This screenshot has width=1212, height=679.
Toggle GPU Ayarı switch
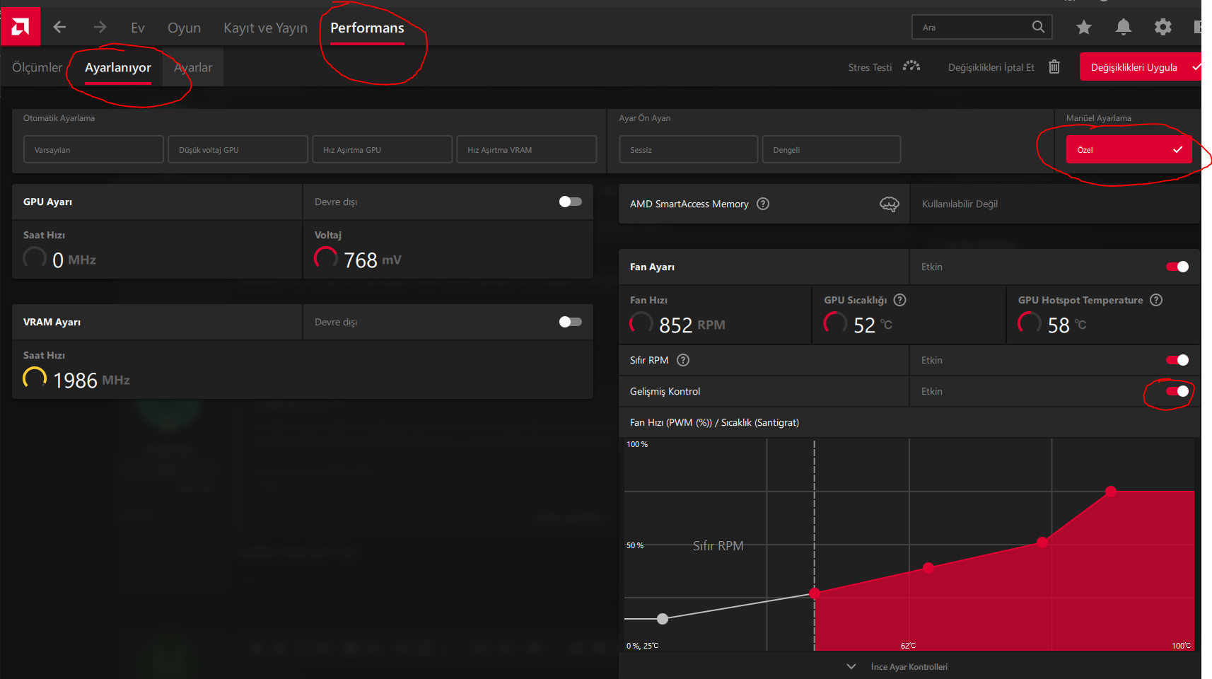point(570,202)
